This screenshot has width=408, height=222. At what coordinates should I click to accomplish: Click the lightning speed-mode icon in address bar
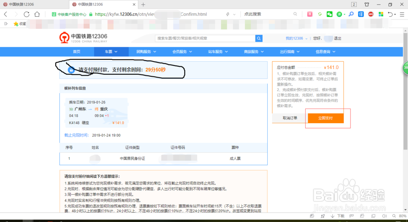point(228,14)
